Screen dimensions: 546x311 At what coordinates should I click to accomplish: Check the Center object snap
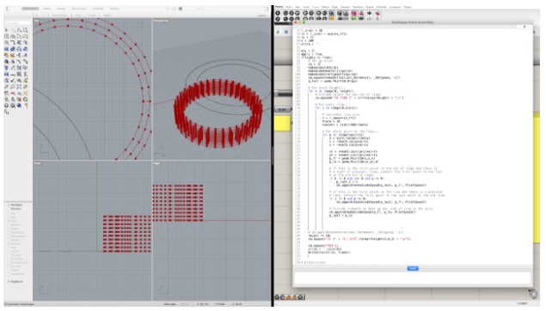click(x=9, y=229)
